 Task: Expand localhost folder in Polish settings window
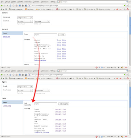90,78
